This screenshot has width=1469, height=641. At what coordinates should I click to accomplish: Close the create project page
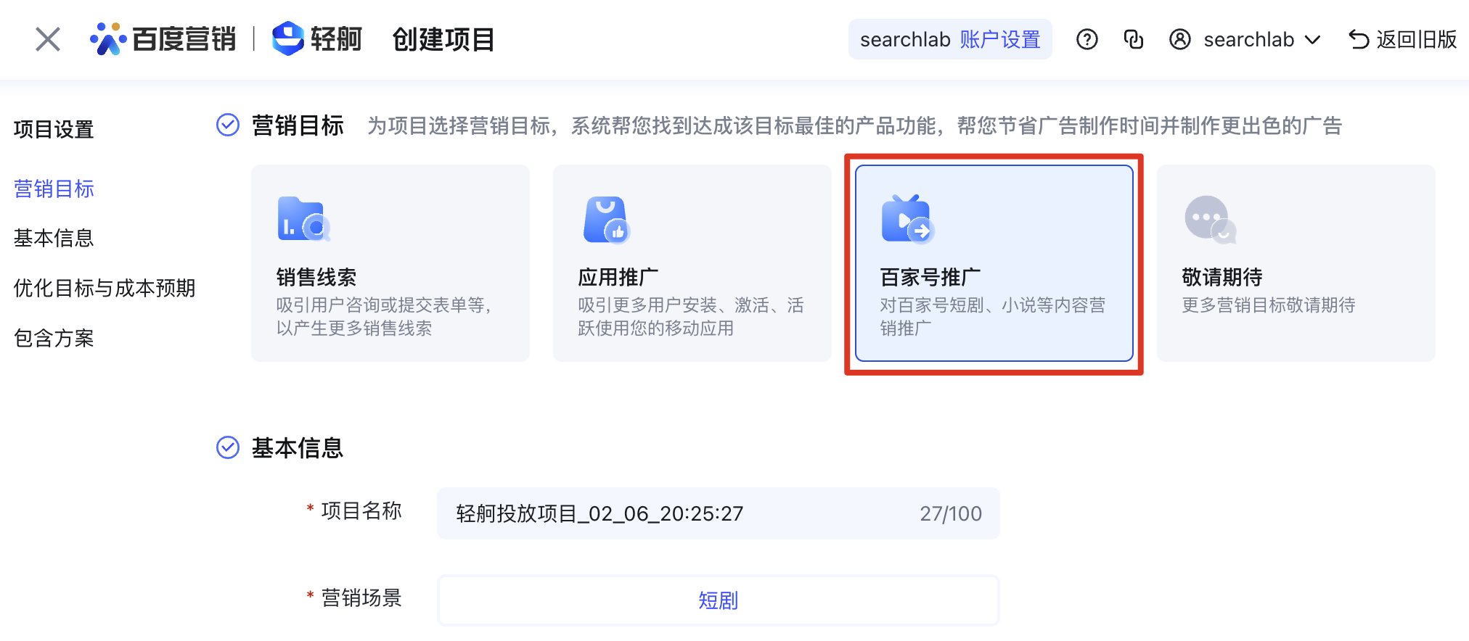[x=48, y=39]
